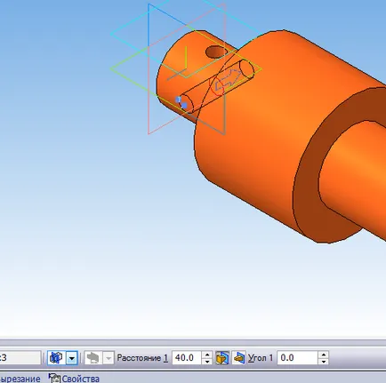This screenshot has height=383, width=386.
Task: Click the Расстояние 1 value field
Action: click(187, 358)
